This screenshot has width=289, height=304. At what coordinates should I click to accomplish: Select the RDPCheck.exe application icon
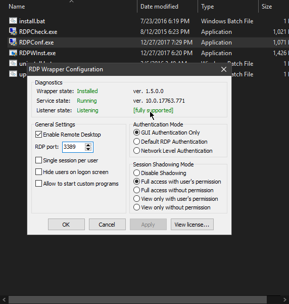pyautogui.click(x=13, y=31)
